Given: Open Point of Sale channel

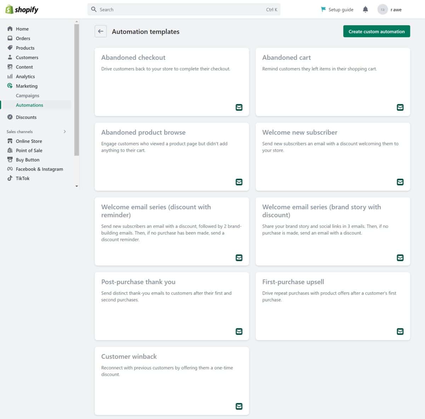Looking at the screenshot, I should [29, 151].
